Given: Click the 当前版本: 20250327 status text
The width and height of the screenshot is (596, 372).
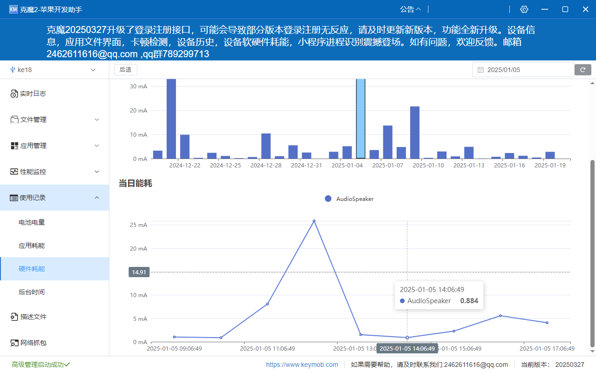Looking at the screenshot, I should [x=553, y=365].
